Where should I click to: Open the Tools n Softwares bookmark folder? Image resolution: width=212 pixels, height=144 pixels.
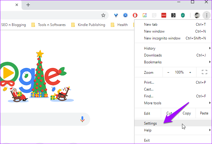(x=49, y=25)
